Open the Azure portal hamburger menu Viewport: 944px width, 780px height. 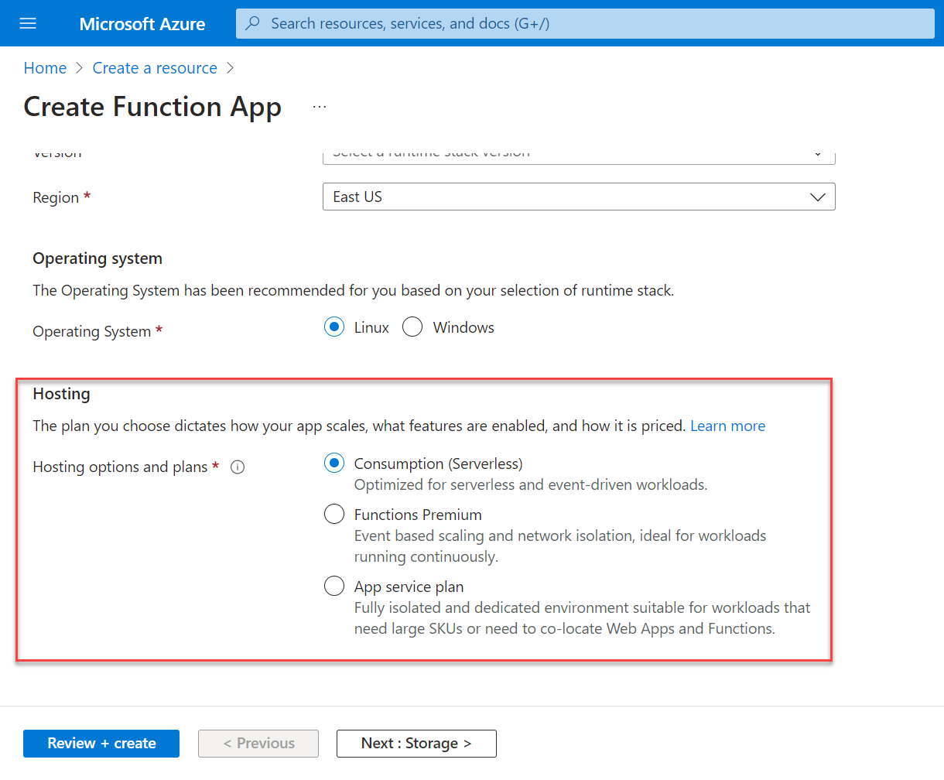coord(28,23)
